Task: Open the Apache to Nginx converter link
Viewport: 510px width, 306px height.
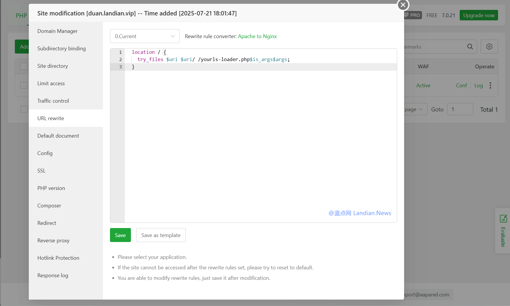Action: [257, 36]
